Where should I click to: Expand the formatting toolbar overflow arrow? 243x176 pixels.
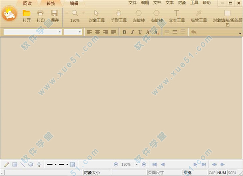click(240, 34)
